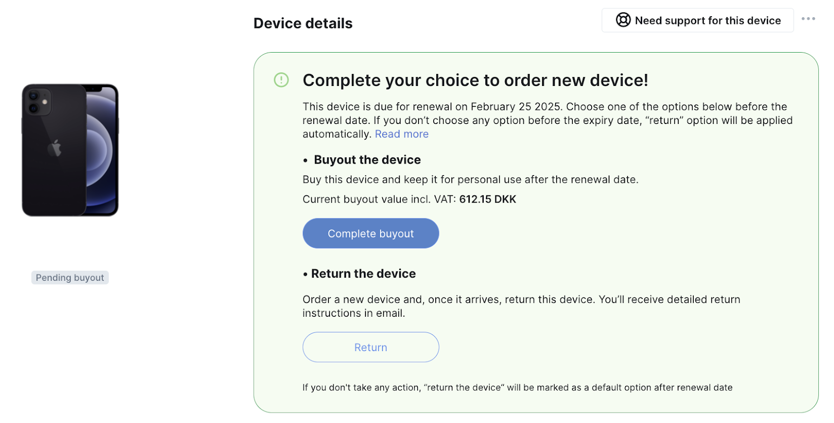Click the Buy this device and keep it description

point(470,180)
